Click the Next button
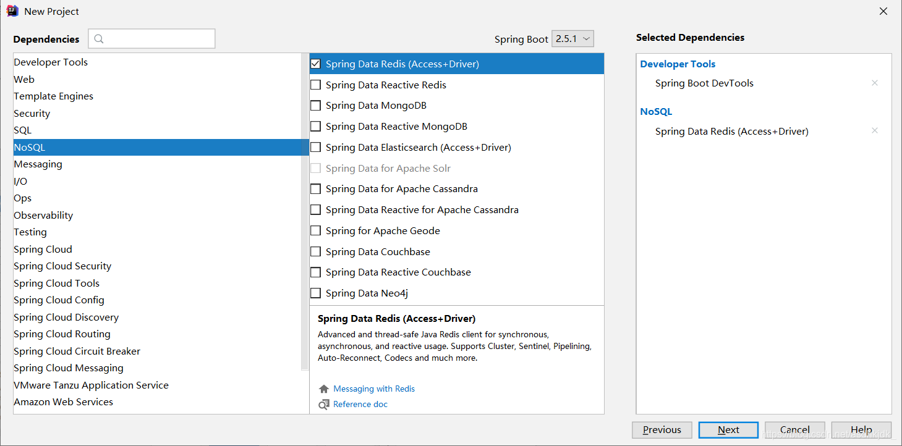This screenshot has height=446, width=902. click(728, 430)
